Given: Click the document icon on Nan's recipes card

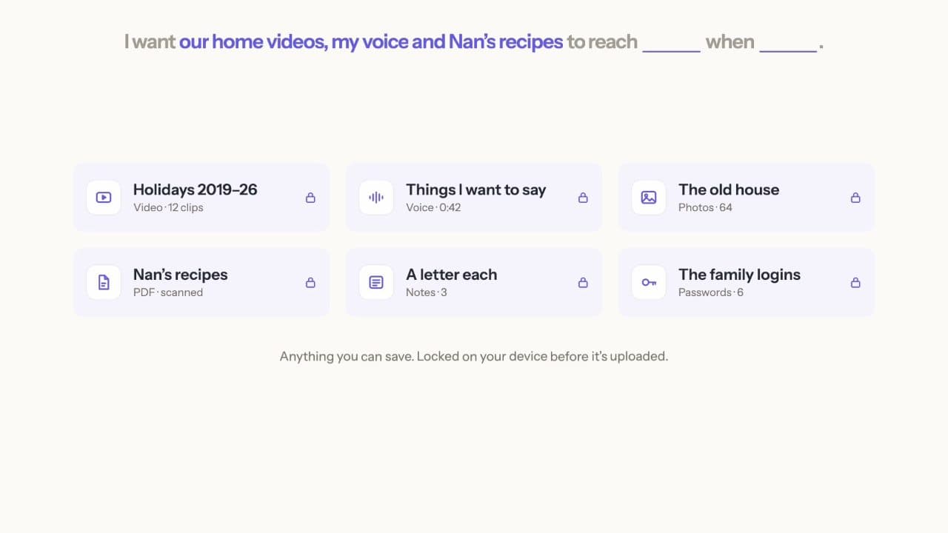Looking at the screenshot, I should tap(104, 283).
